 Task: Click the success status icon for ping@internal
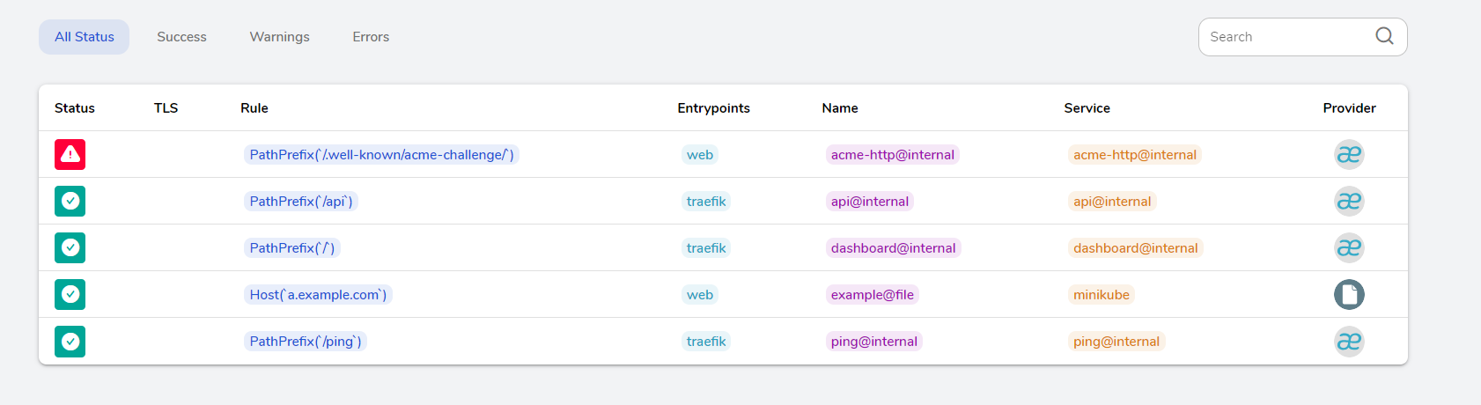70,342
